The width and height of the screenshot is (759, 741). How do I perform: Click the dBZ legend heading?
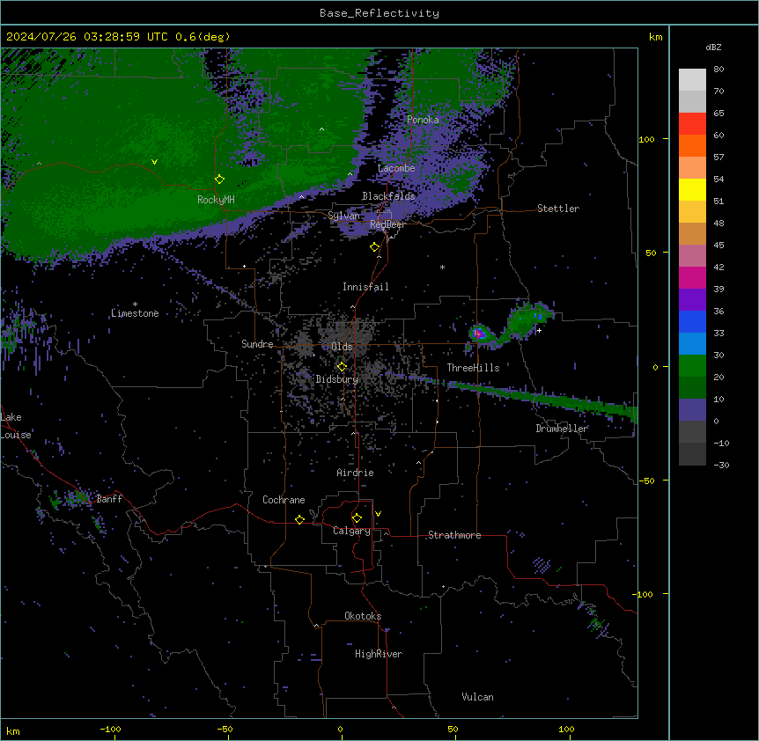point(713,48)
